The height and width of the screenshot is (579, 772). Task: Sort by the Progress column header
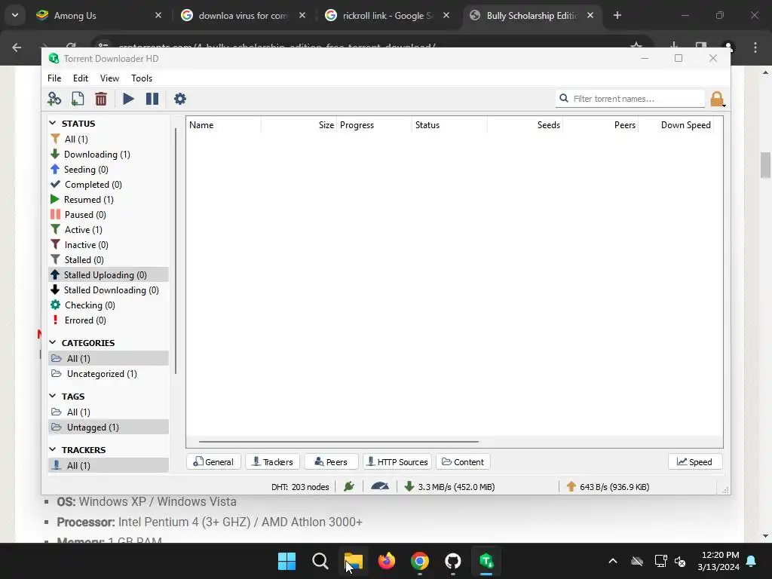(x=374, y=125)
